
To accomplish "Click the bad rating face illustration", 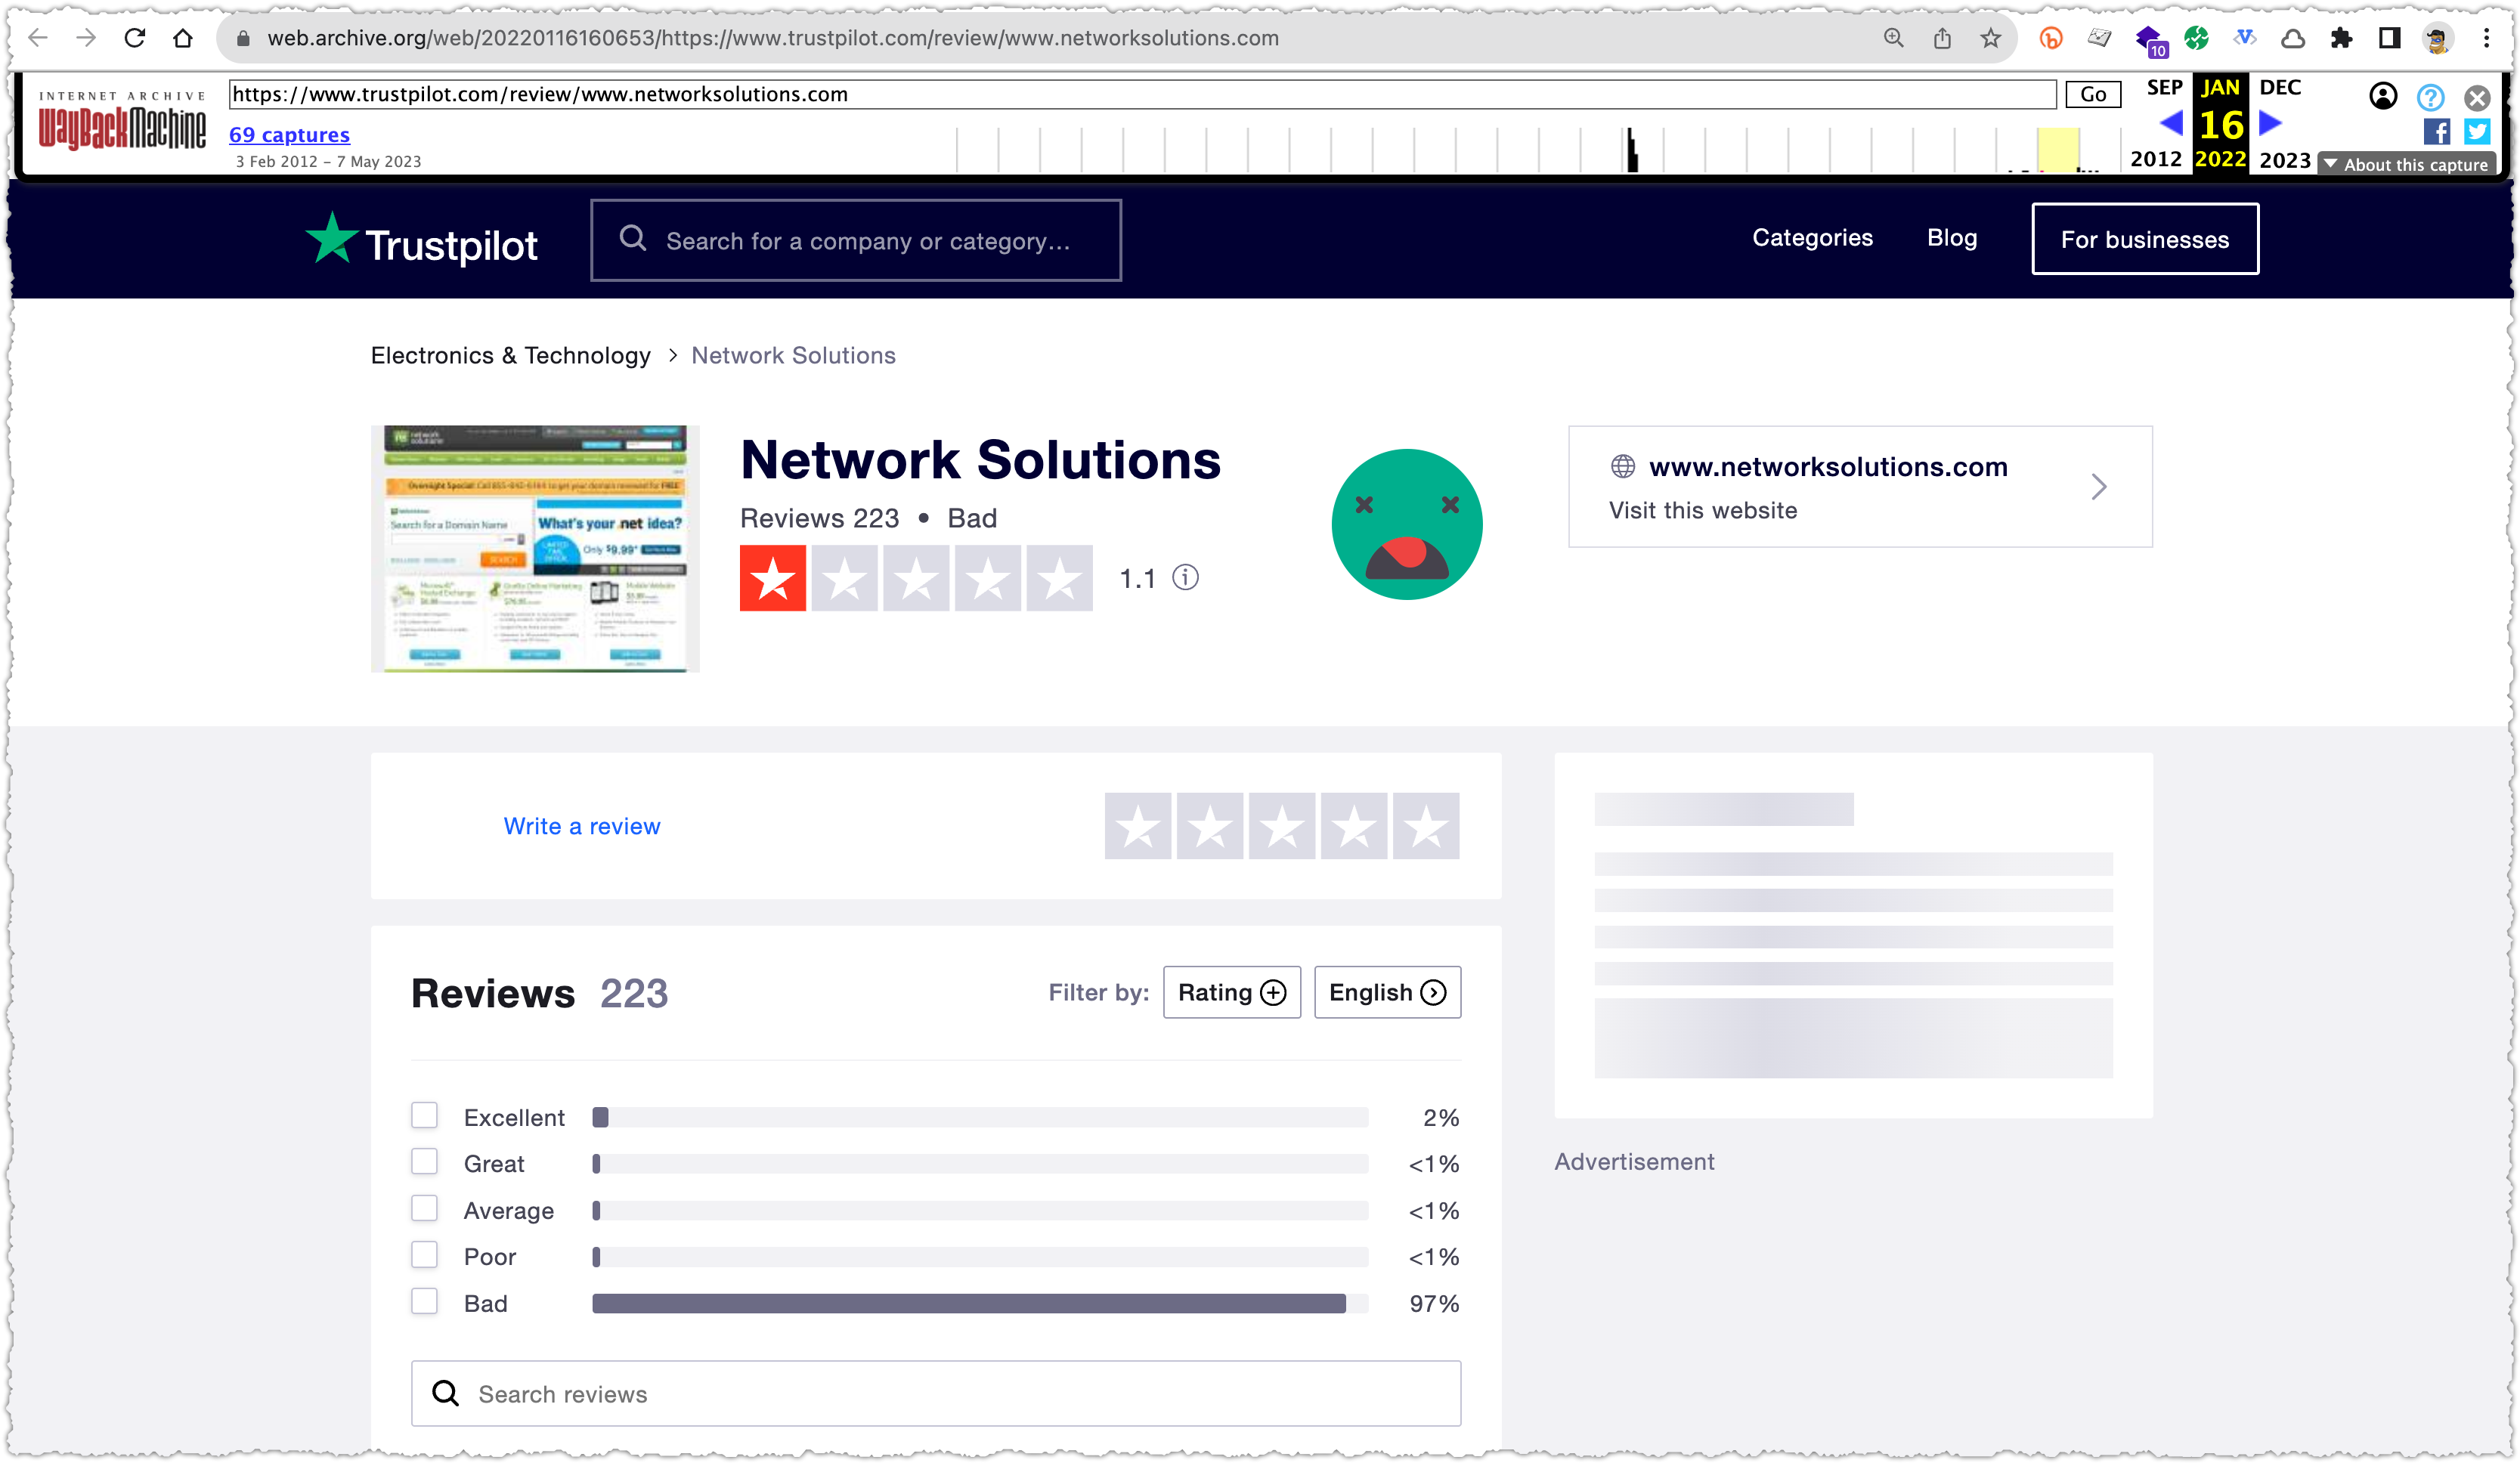I will pos(1407,524).
